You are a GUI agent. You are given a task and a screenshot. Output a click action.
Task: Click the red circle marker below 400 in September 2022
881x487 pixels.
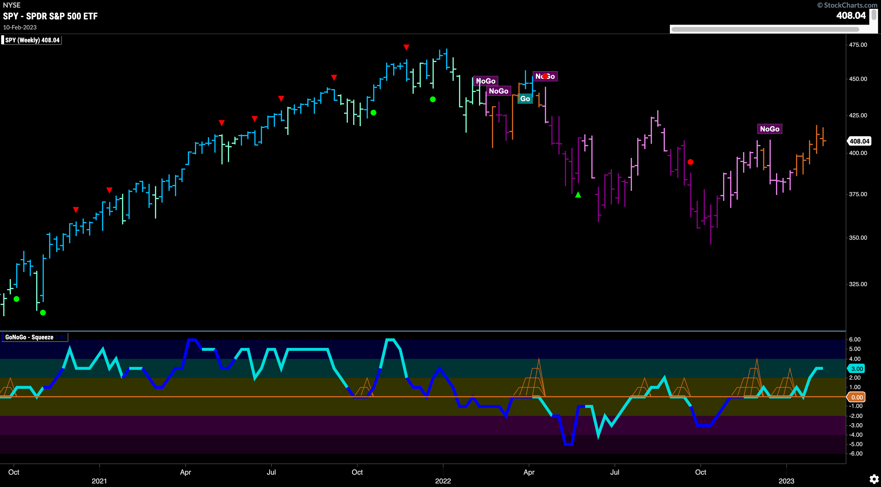690,162
